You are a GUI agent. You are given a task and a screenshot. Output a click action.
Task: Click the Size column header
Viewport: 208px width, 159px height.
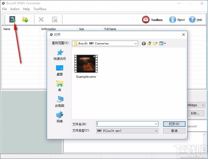[90, 29]
